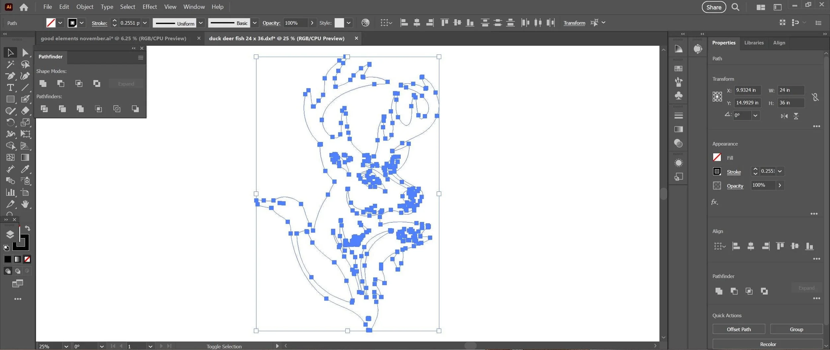The height and width of the screenshot is (350, 830).
Task: Click the Share button
Action: point(714,7)
